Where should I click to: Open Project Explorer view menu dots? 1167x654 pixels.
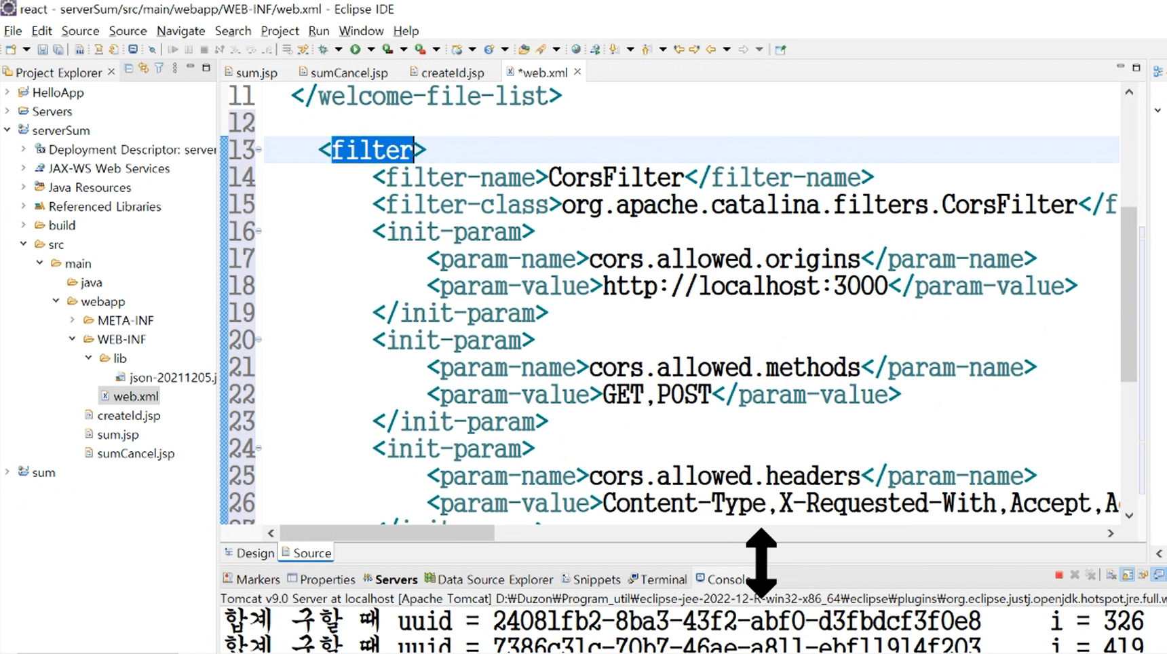[175, 68]
